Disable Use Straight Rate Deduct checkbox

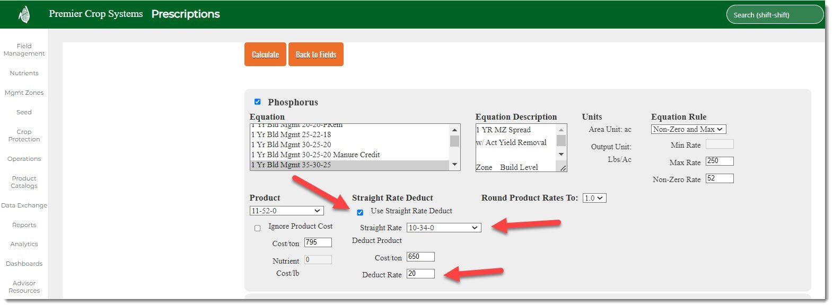pos(360,212)
